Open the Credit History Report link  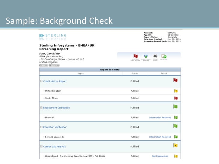coord(55,81)
